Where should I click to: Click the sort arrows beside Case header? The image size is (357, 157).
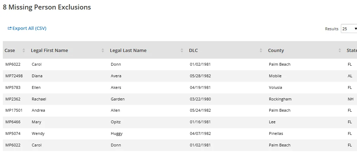click(24, 51)
